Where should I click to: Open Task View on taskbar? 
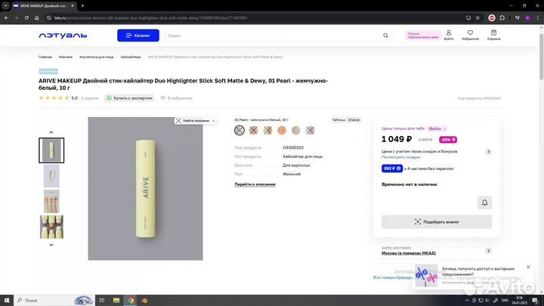(x=102, y=300)
